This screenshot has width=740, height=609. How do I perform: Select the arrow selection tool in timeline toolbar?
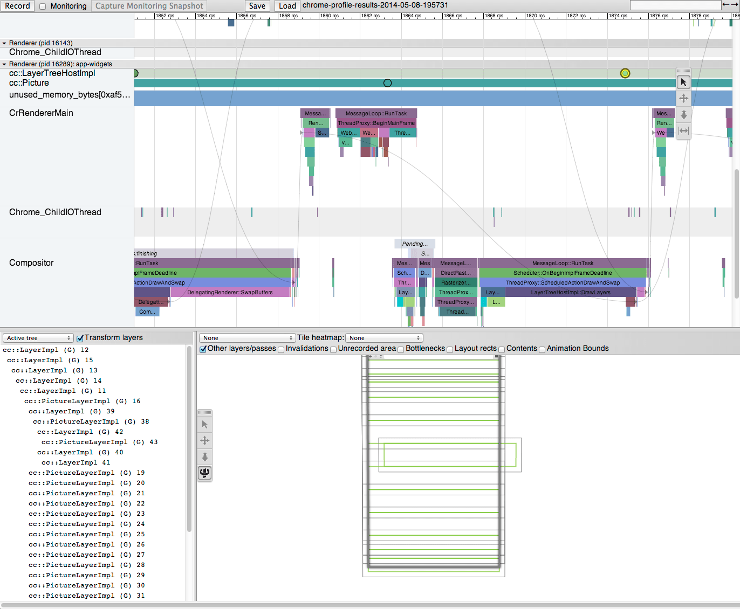(683, 82)
